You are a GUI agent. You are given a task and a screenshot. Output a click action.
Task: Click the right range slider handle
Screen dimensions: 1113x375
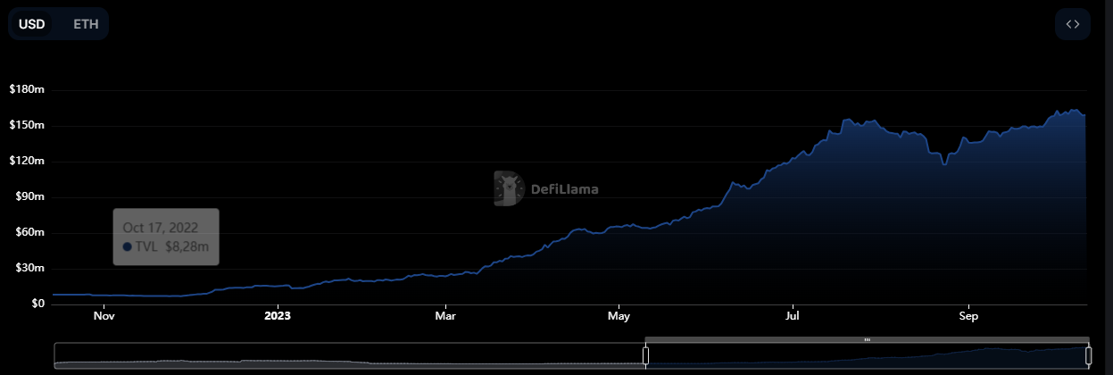point(1088,355)
